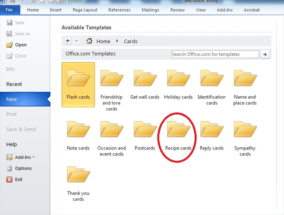The image size is (284, 215).
Task: Open the File tab
Action: tap(10, 10)
